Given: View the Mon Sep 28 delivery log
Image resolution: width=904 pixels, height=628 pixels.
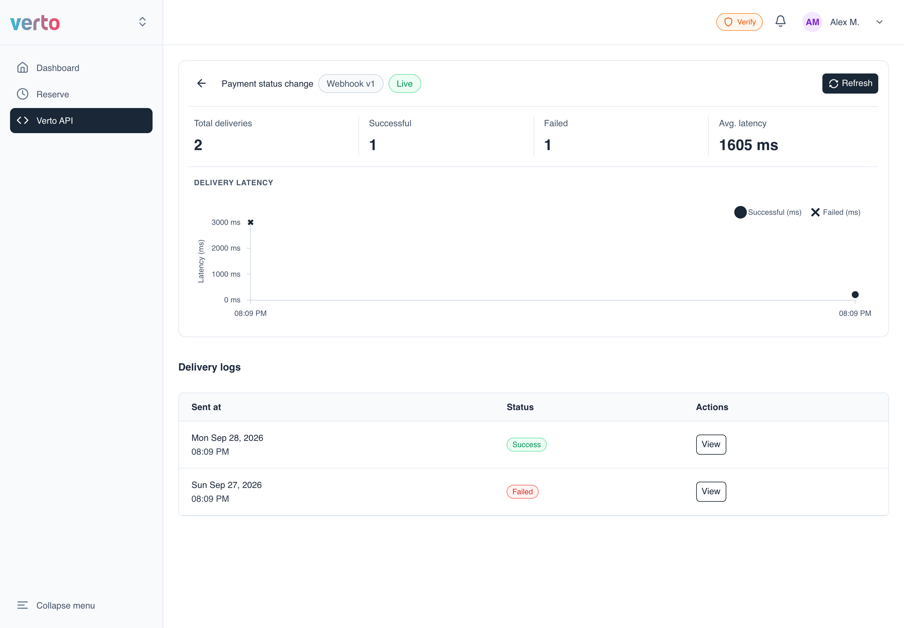Looking at the screenshot, I should pos(711,445).
